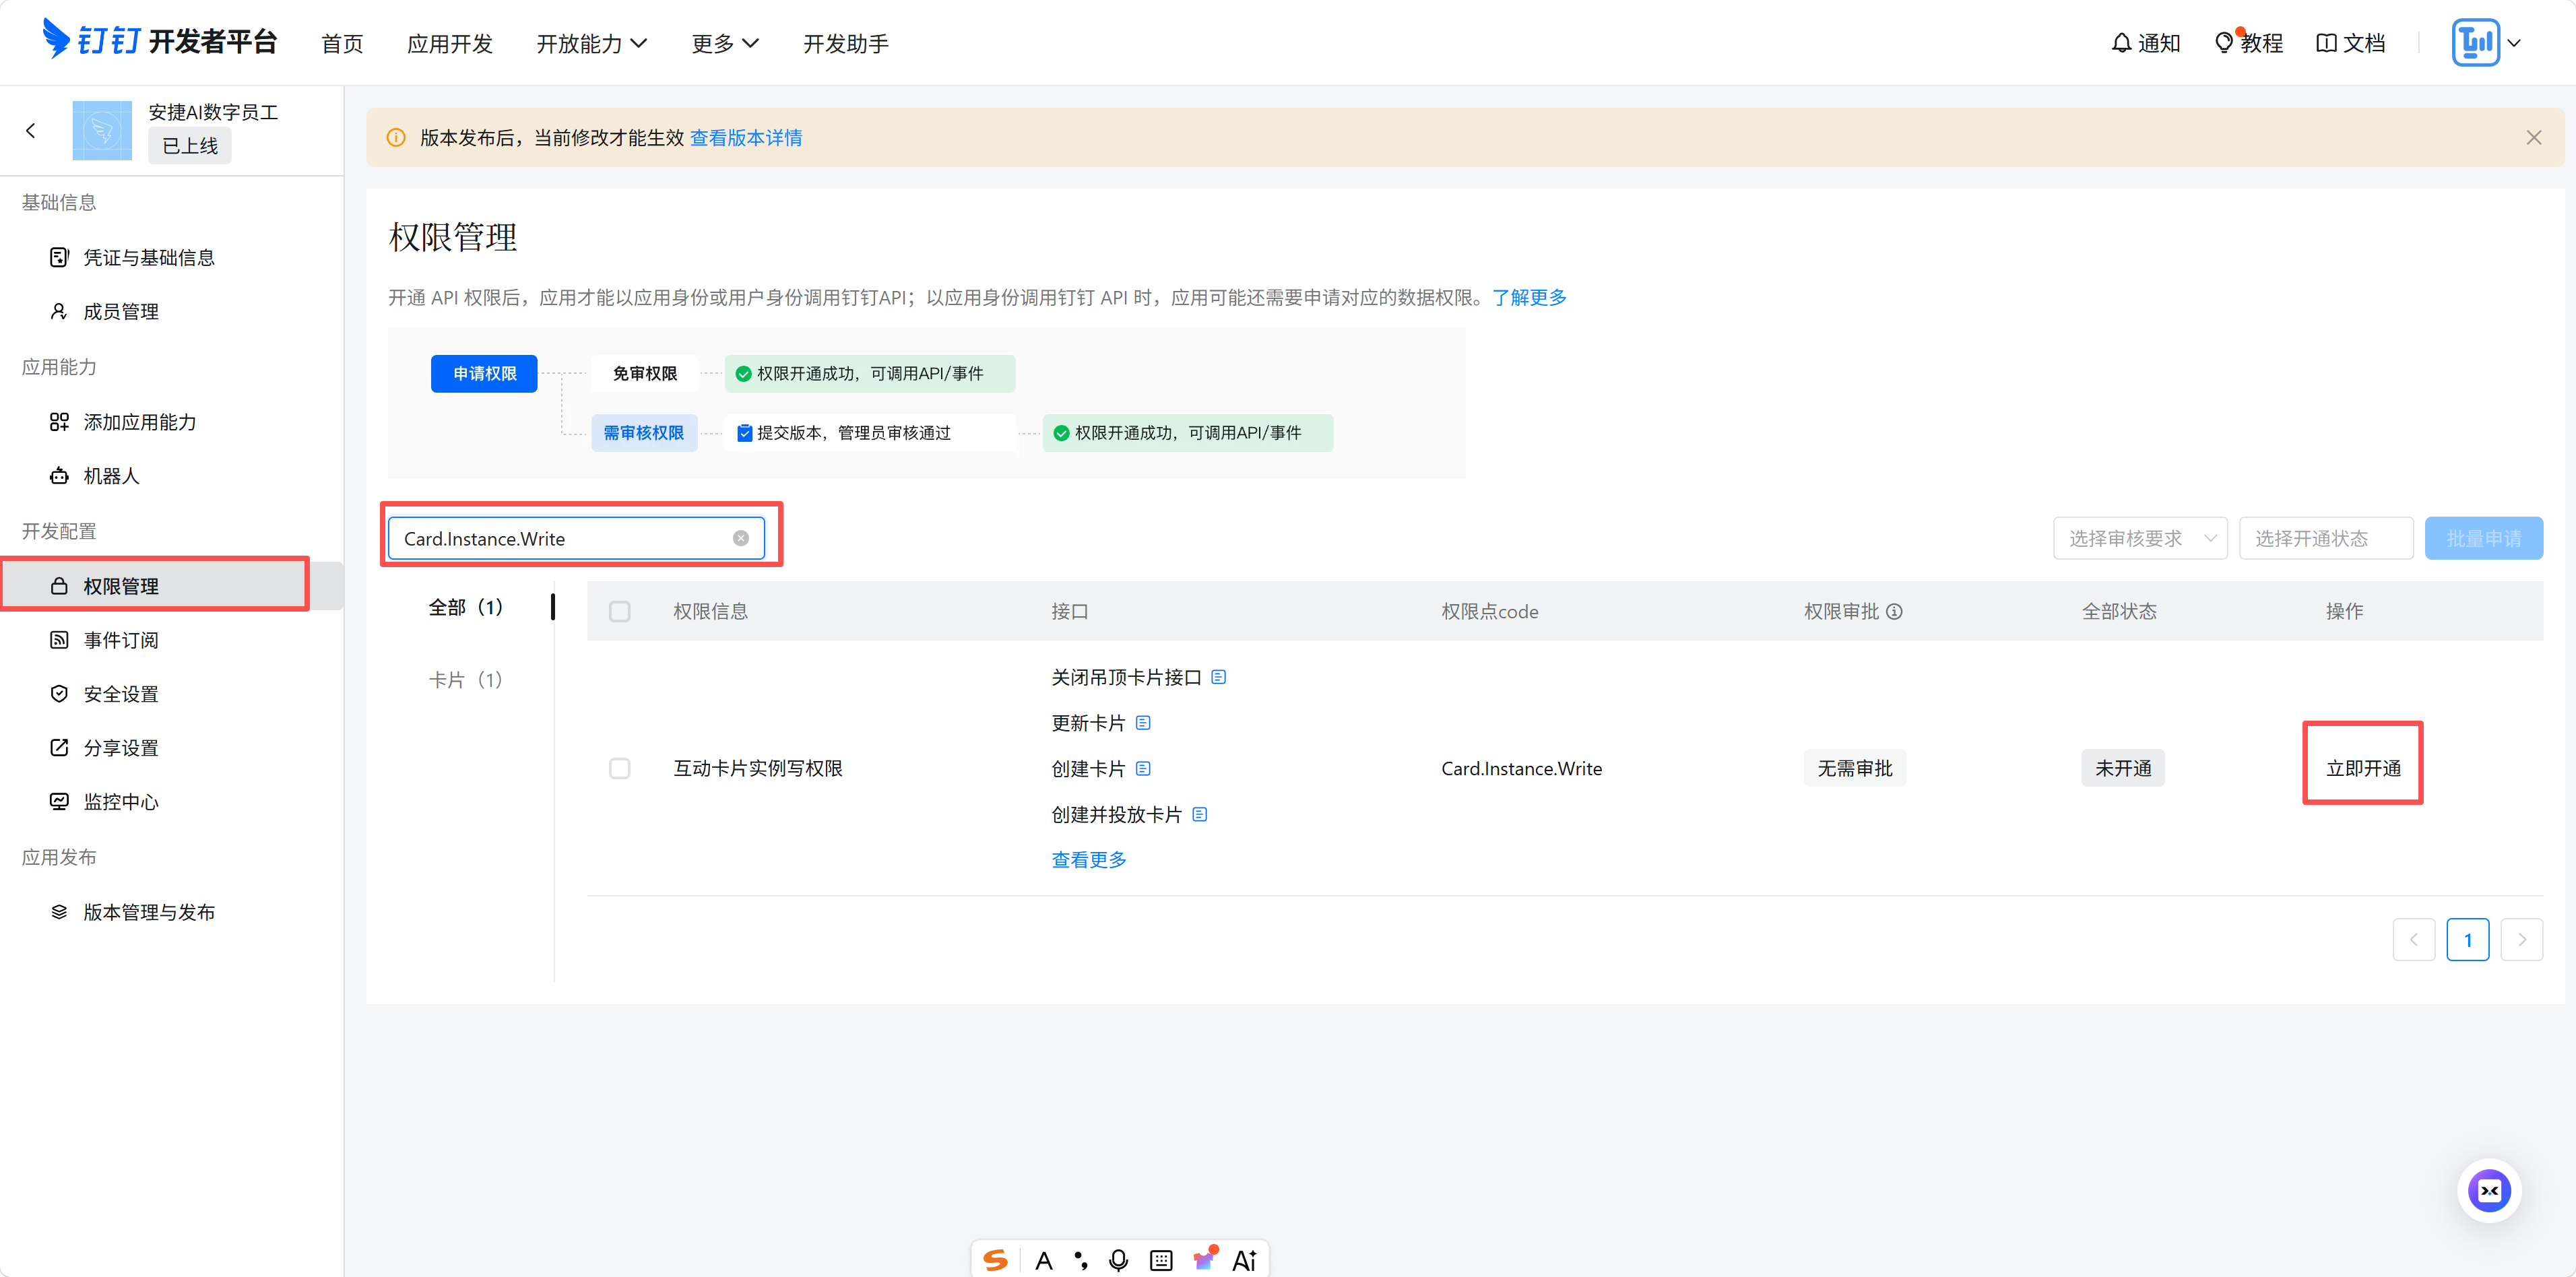Expand the 开放能力 dropdown menu
Viewport: 2576px width, 1277px height.
coord(592,43)
